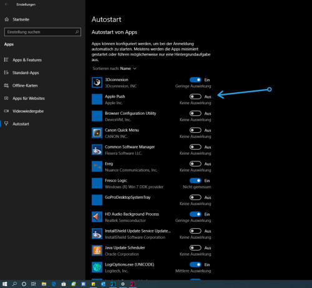The height and width of the screenshot is (288, 312).
Task: Click the Videowiedergabe camera icon
Action: click(6, 111)
